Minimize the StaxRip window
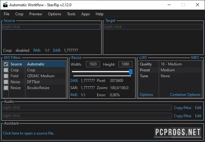This screenshot has height=142, width=205. [169, 5]
